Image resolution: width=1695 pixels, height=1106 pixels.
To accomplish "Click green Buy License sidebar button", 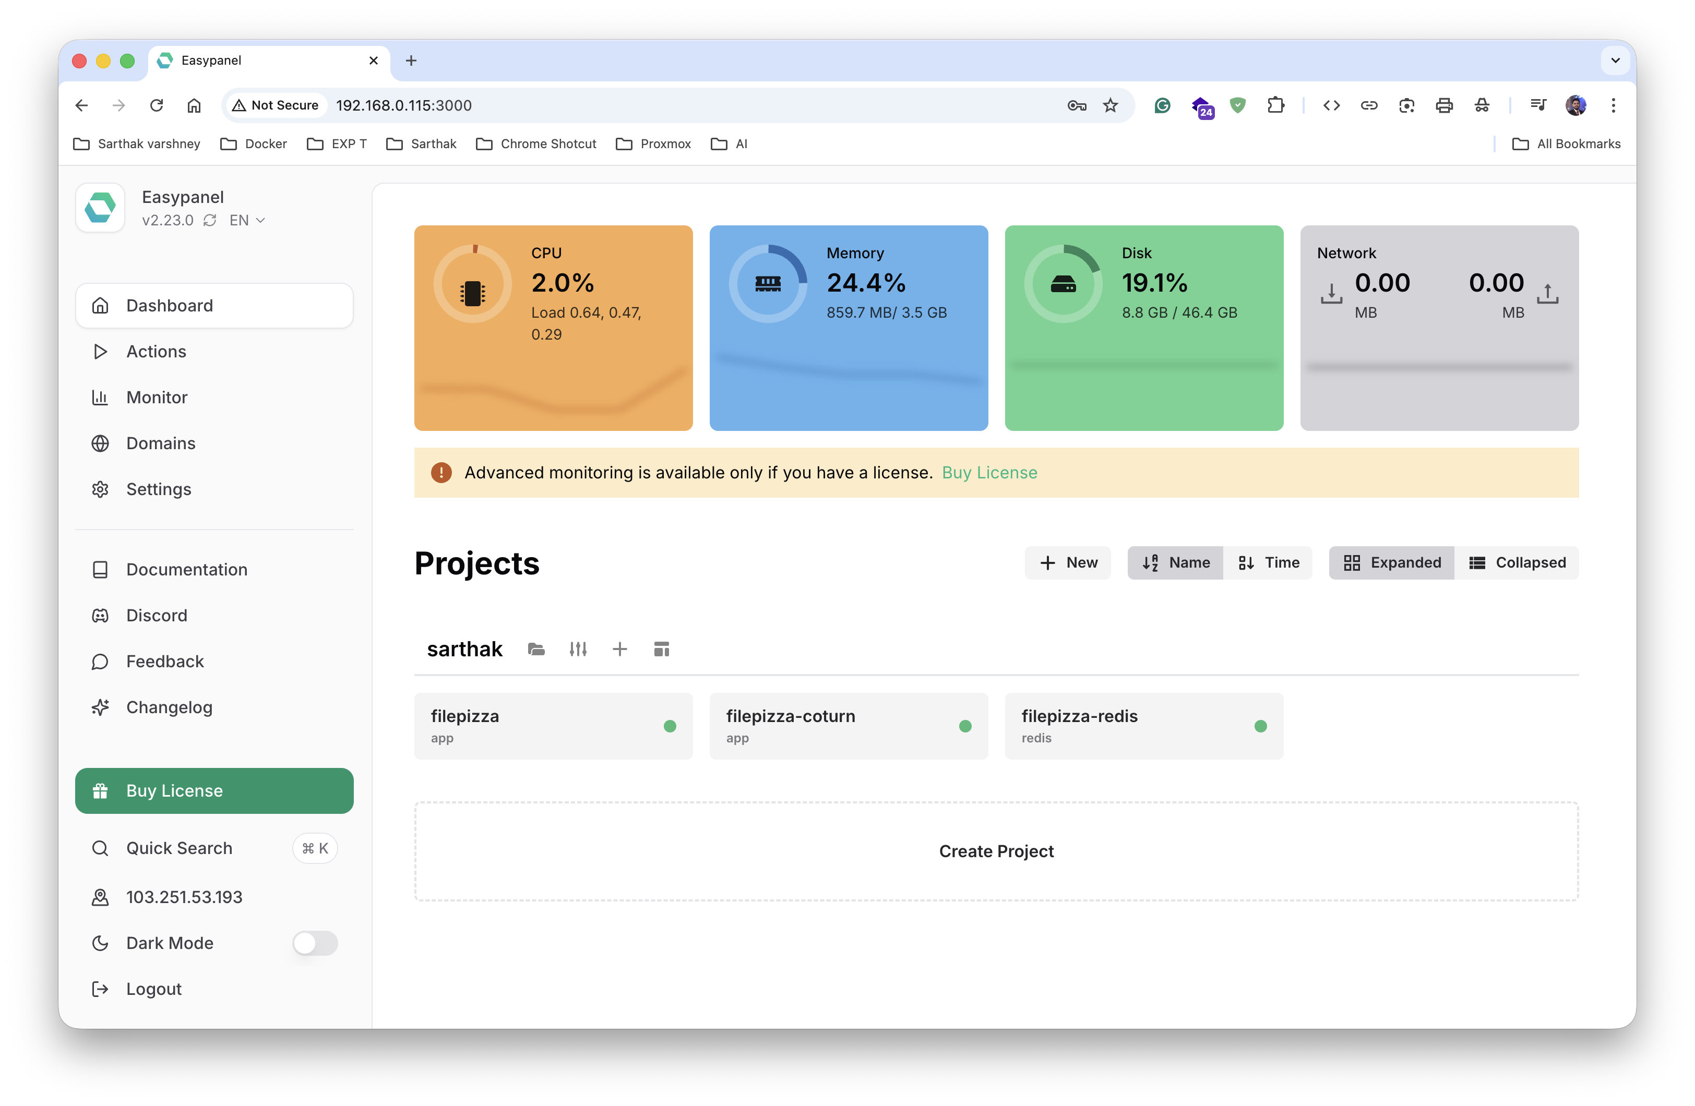I will pos(213,790).
